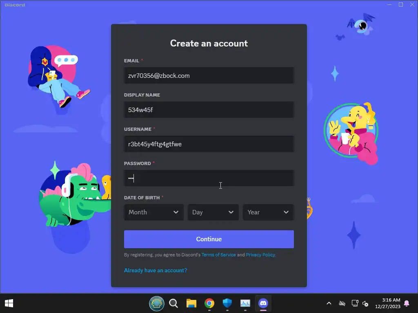Screen dimensions: 418x313
Task: Maximize the Discord window
Action: pos(401,4)
